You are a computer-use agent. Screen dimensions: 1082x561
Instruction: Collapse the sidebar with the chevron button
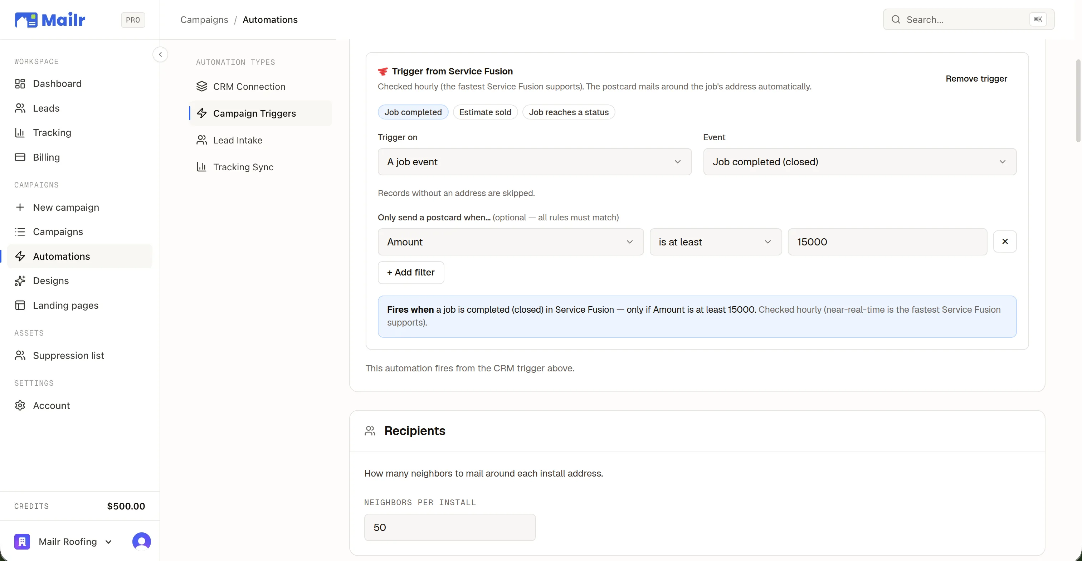click(160, 55)
